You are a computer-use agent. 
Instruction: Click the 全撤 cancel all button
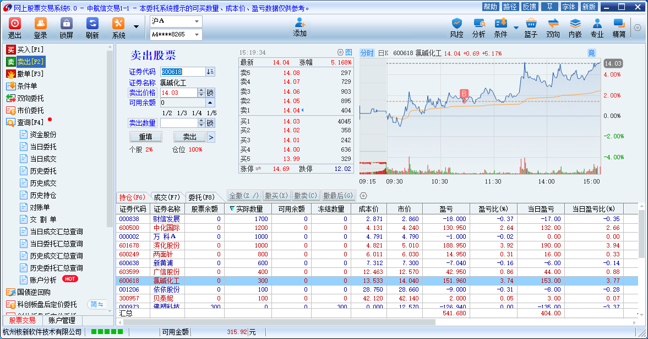point(243,196)
